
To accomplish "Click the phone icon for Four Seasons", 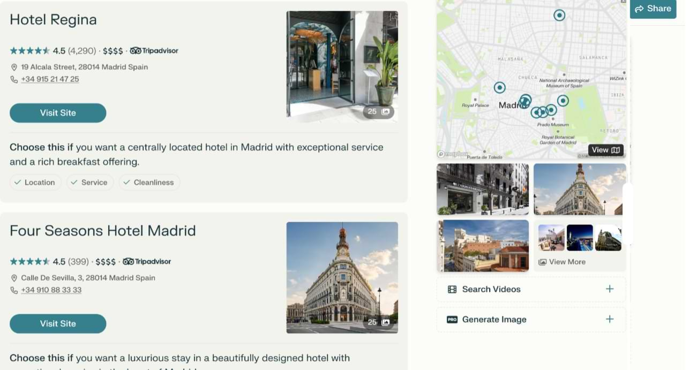I will point(14,290).
